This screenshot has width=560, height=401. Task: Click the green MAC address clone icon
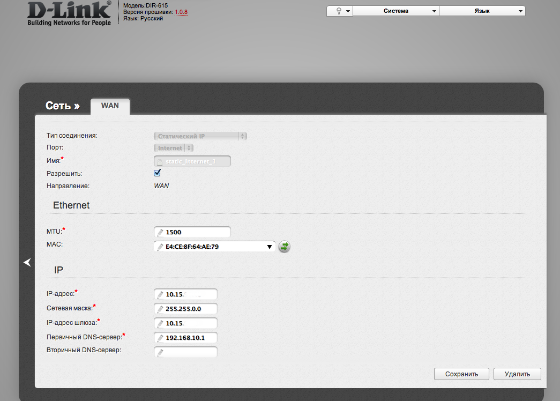(x=285, y=247)
